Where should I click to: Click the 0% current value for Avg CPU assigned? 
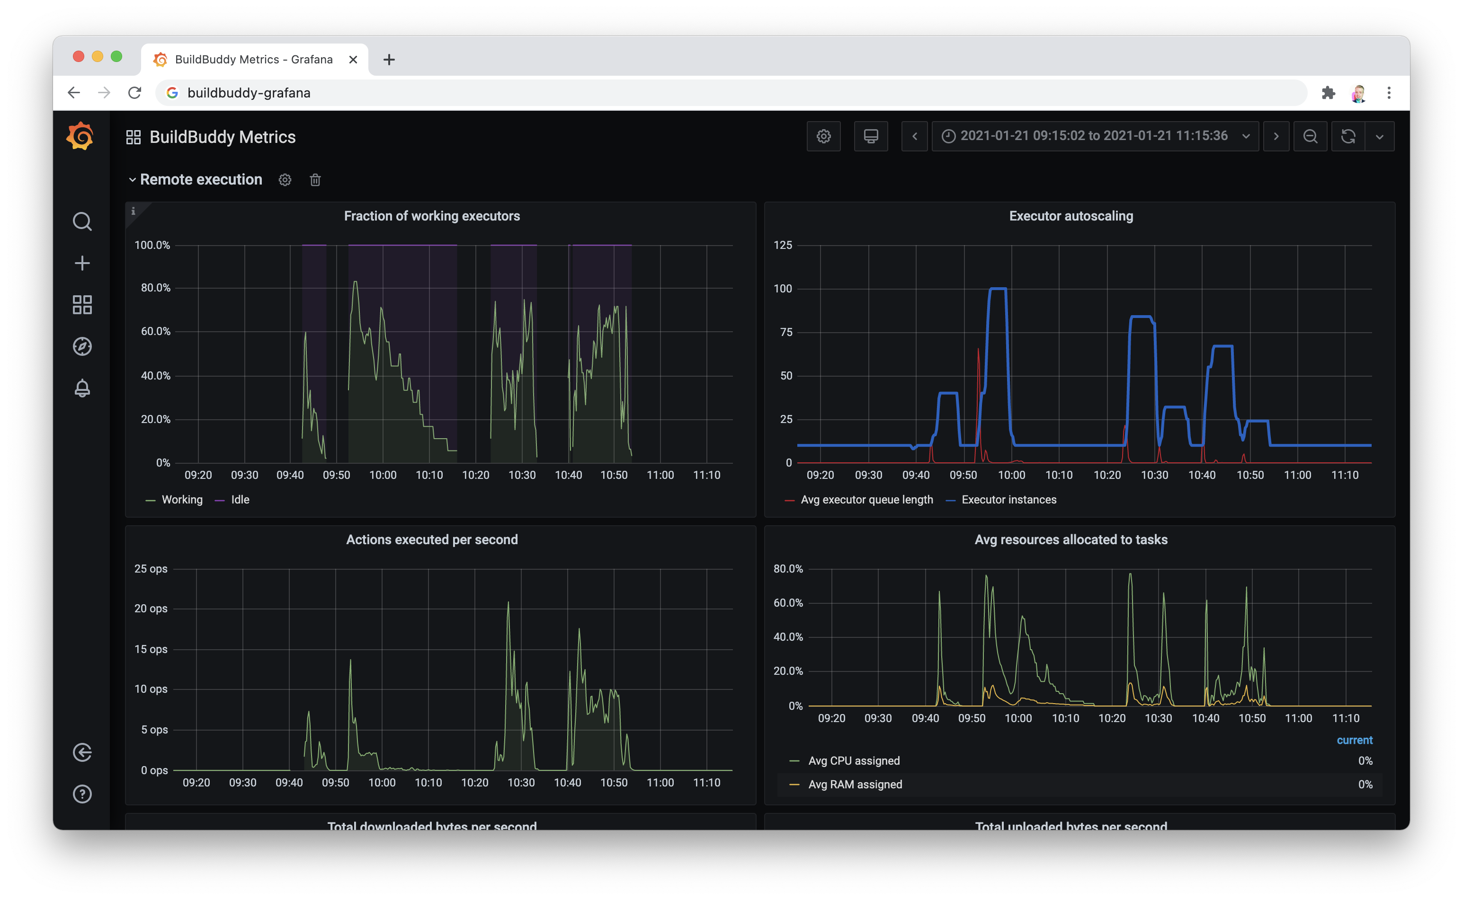[1365, 761]
